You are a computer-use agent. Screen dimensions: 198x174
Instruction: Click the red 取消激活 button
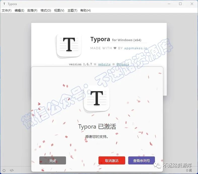pyautogui.click(x=112, y=160)
